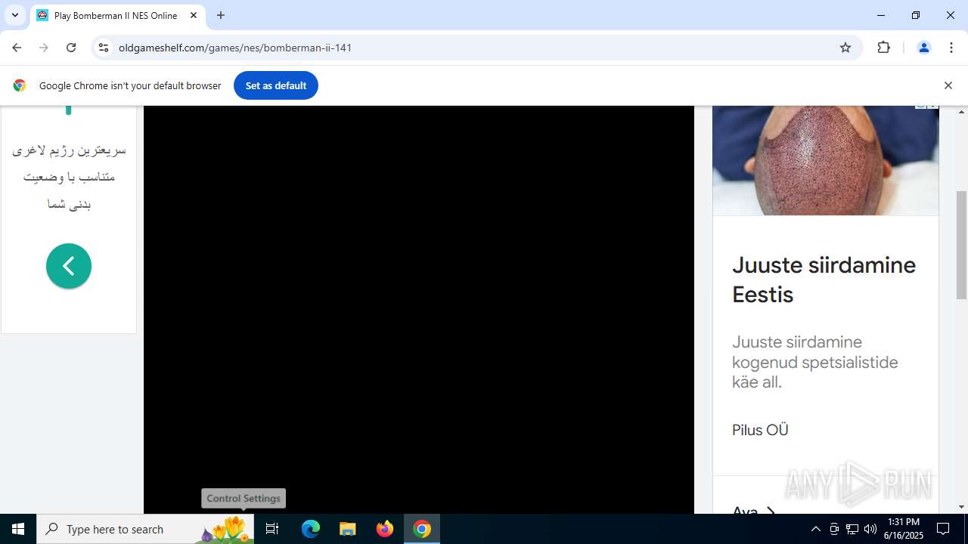Viewport: 968px width, 544px height.
Task: Click the taskbar search box
Action: point(145,529)
